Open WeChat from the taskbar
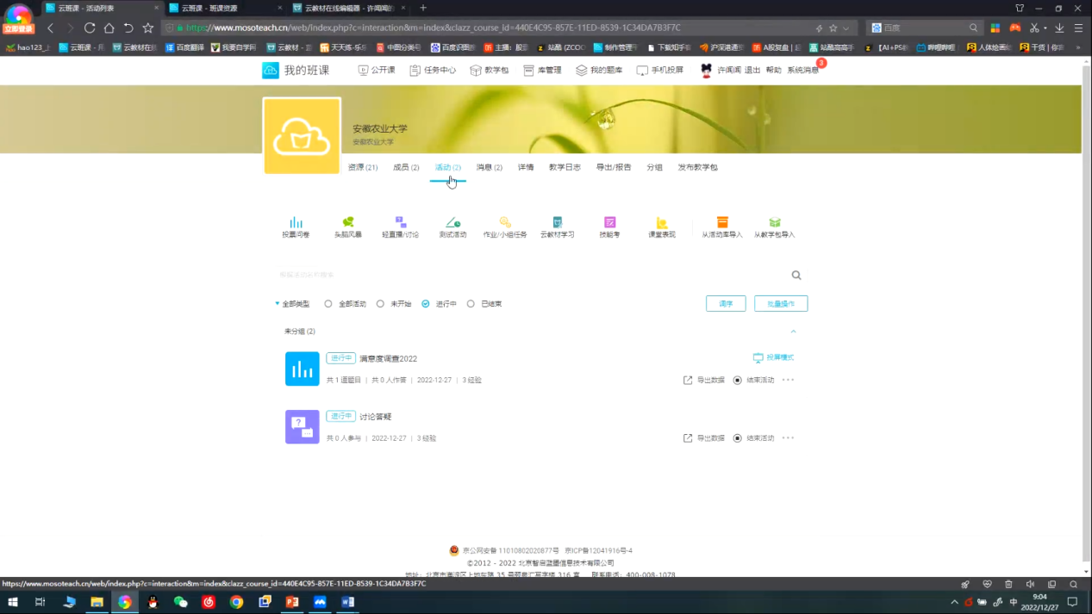This screenshot has width=1092, height=614. [180, 602]
